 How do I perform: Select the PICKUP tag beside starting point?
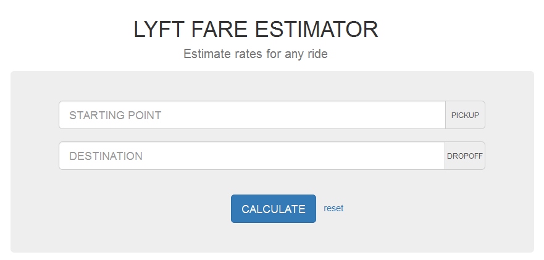pyautogui.click(x=465, y=115)
